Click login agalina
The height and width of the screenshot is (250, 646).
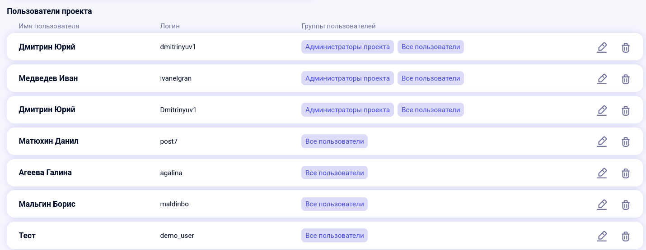click(171, 173)
